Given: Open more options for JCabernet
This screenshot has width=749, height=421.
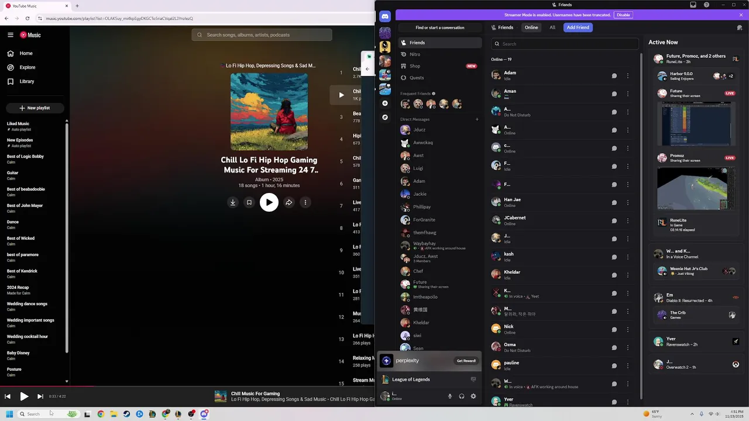Looking at the screenshot, I should (628, 220).
